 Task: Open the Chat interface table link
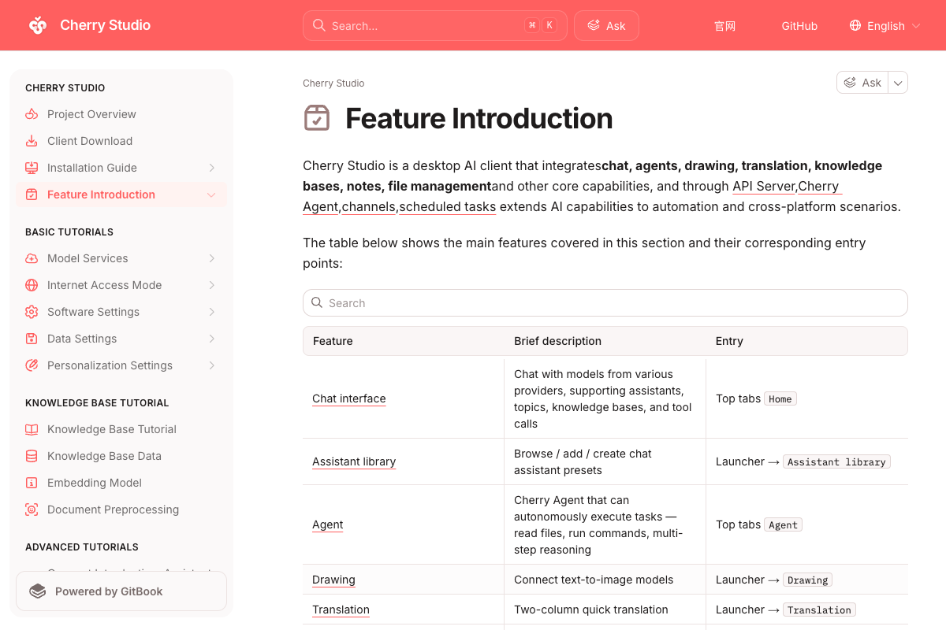point(349,398)
